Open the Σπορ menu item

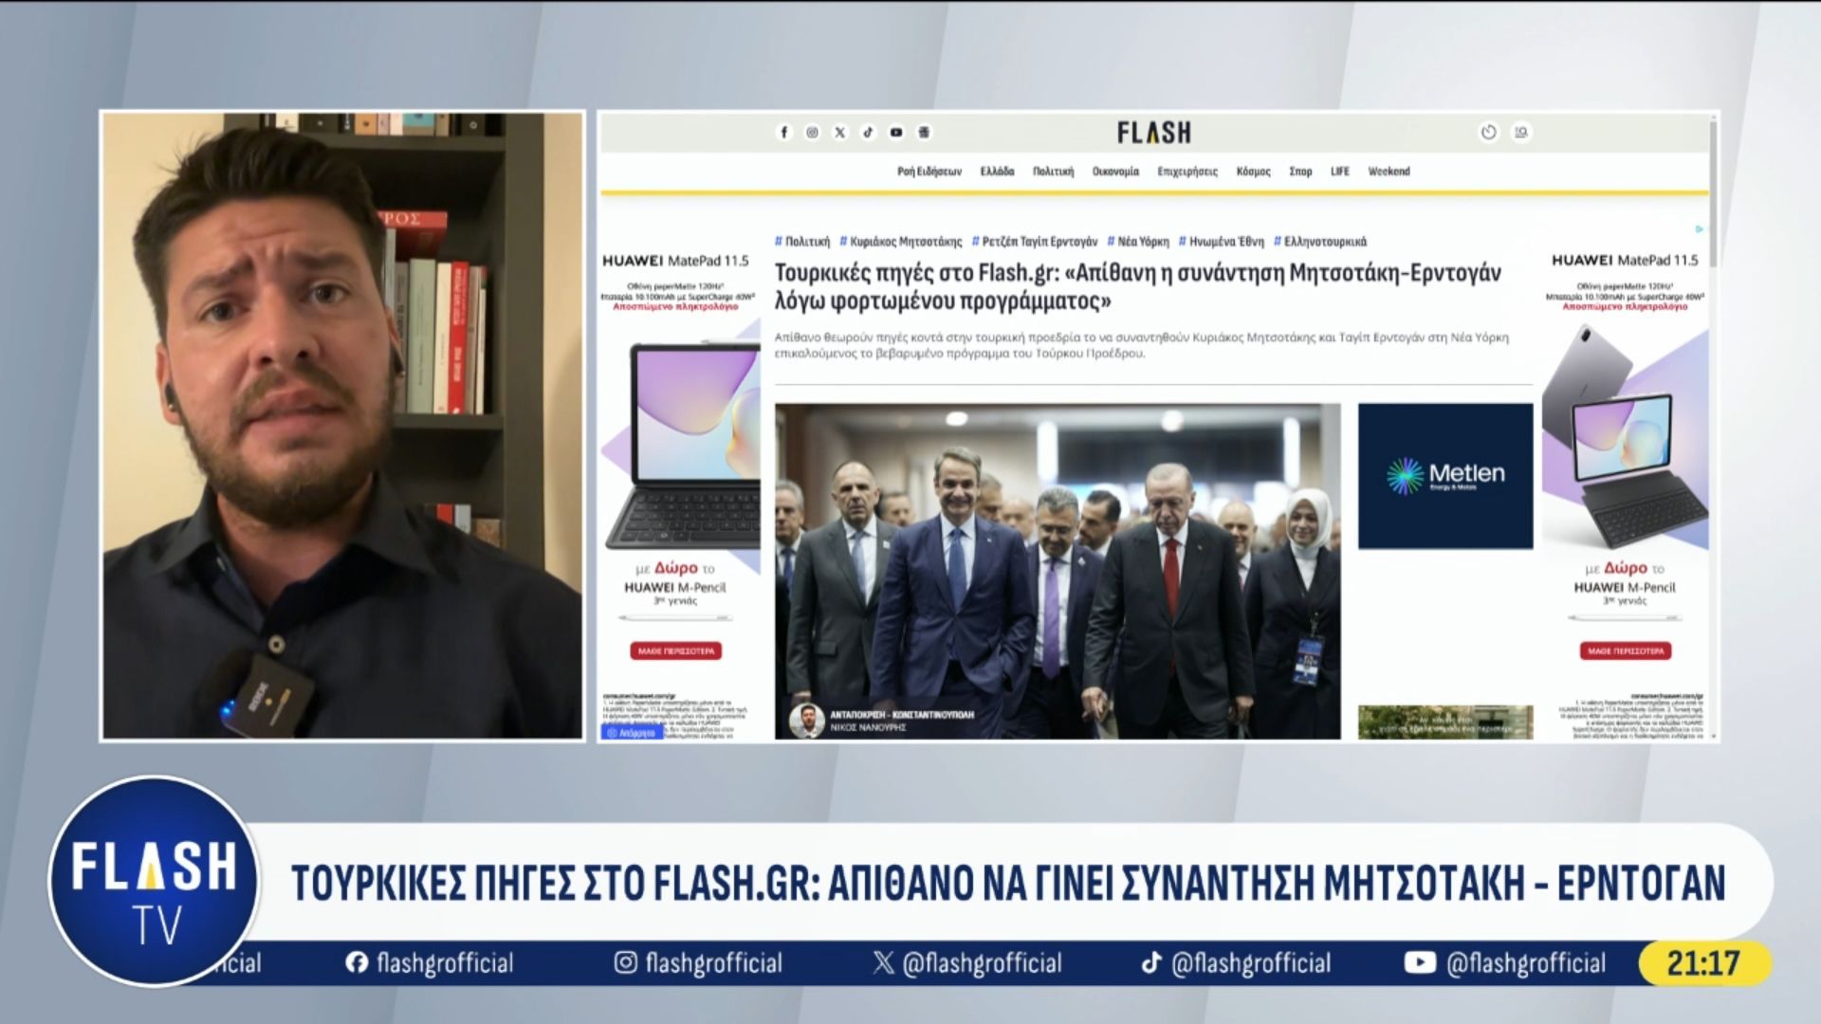[x=1300, y=172]
